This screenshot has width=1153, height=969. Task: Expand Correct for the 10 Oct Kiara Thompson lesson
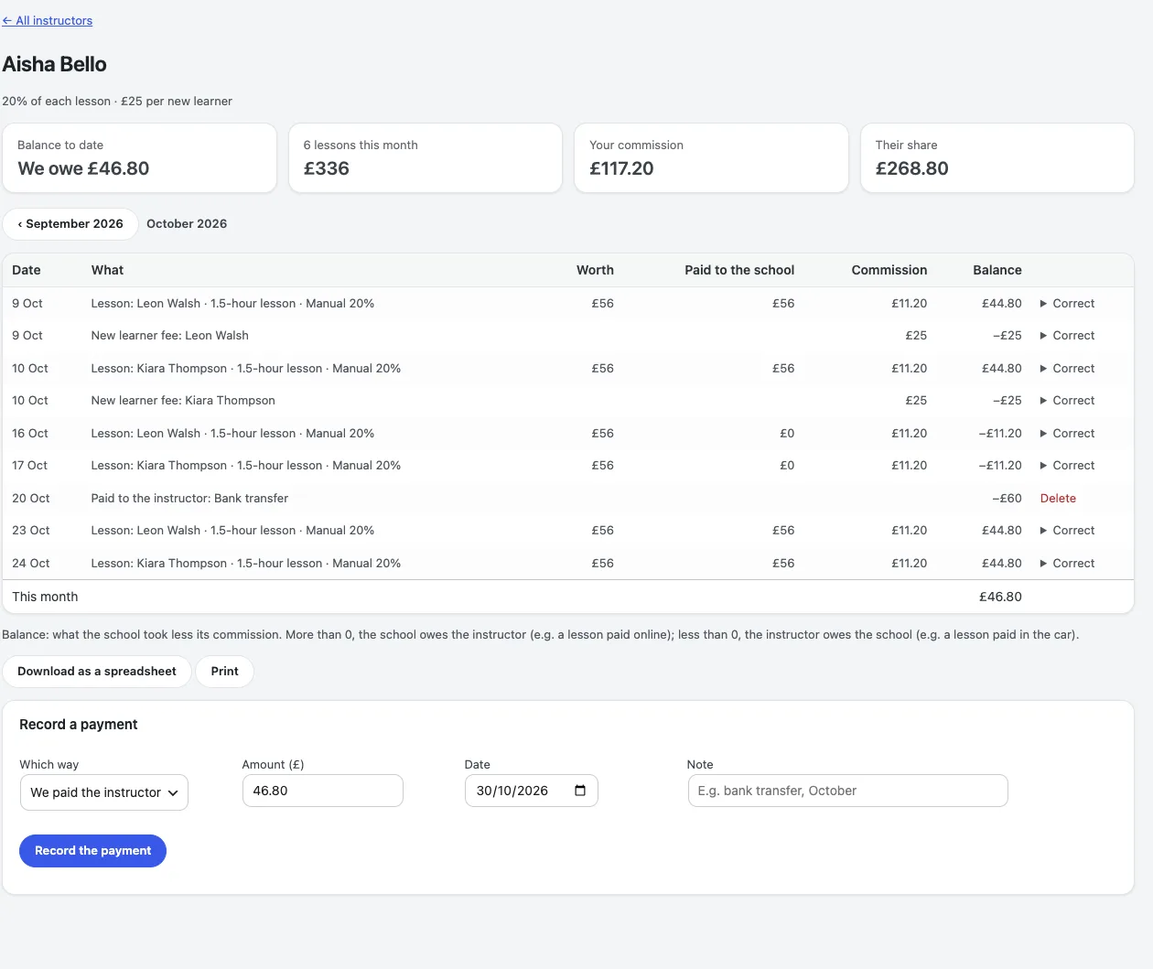point(1067,369)
